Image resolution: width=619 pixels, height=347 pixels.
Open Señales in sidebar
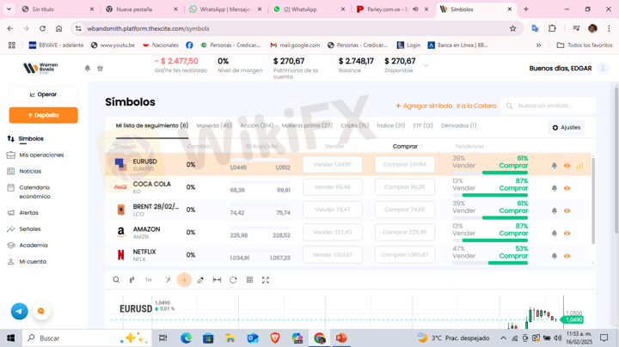pos(24,228)
